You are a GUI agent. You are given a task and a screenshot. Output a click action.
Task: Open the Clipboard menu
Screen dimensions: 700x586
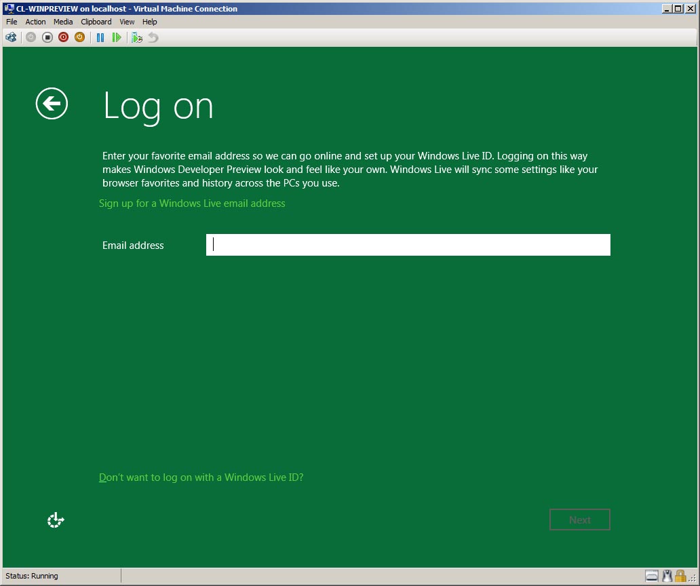(96, 22)
